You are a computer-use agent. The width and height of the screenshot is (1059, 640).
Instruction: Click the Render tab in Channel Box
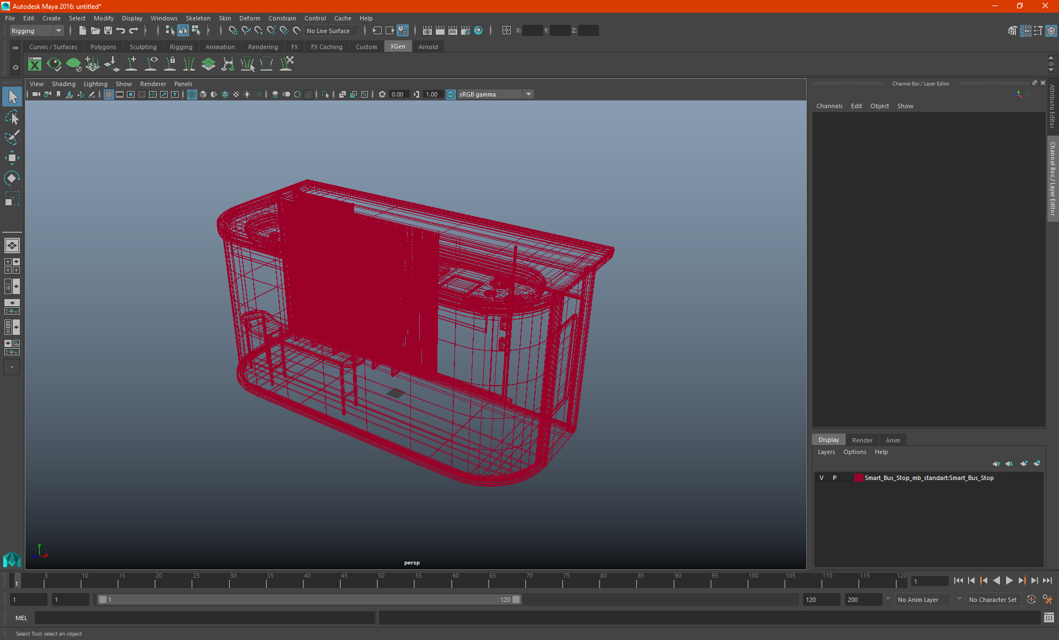pyautogui.click(x=862, y=440)
